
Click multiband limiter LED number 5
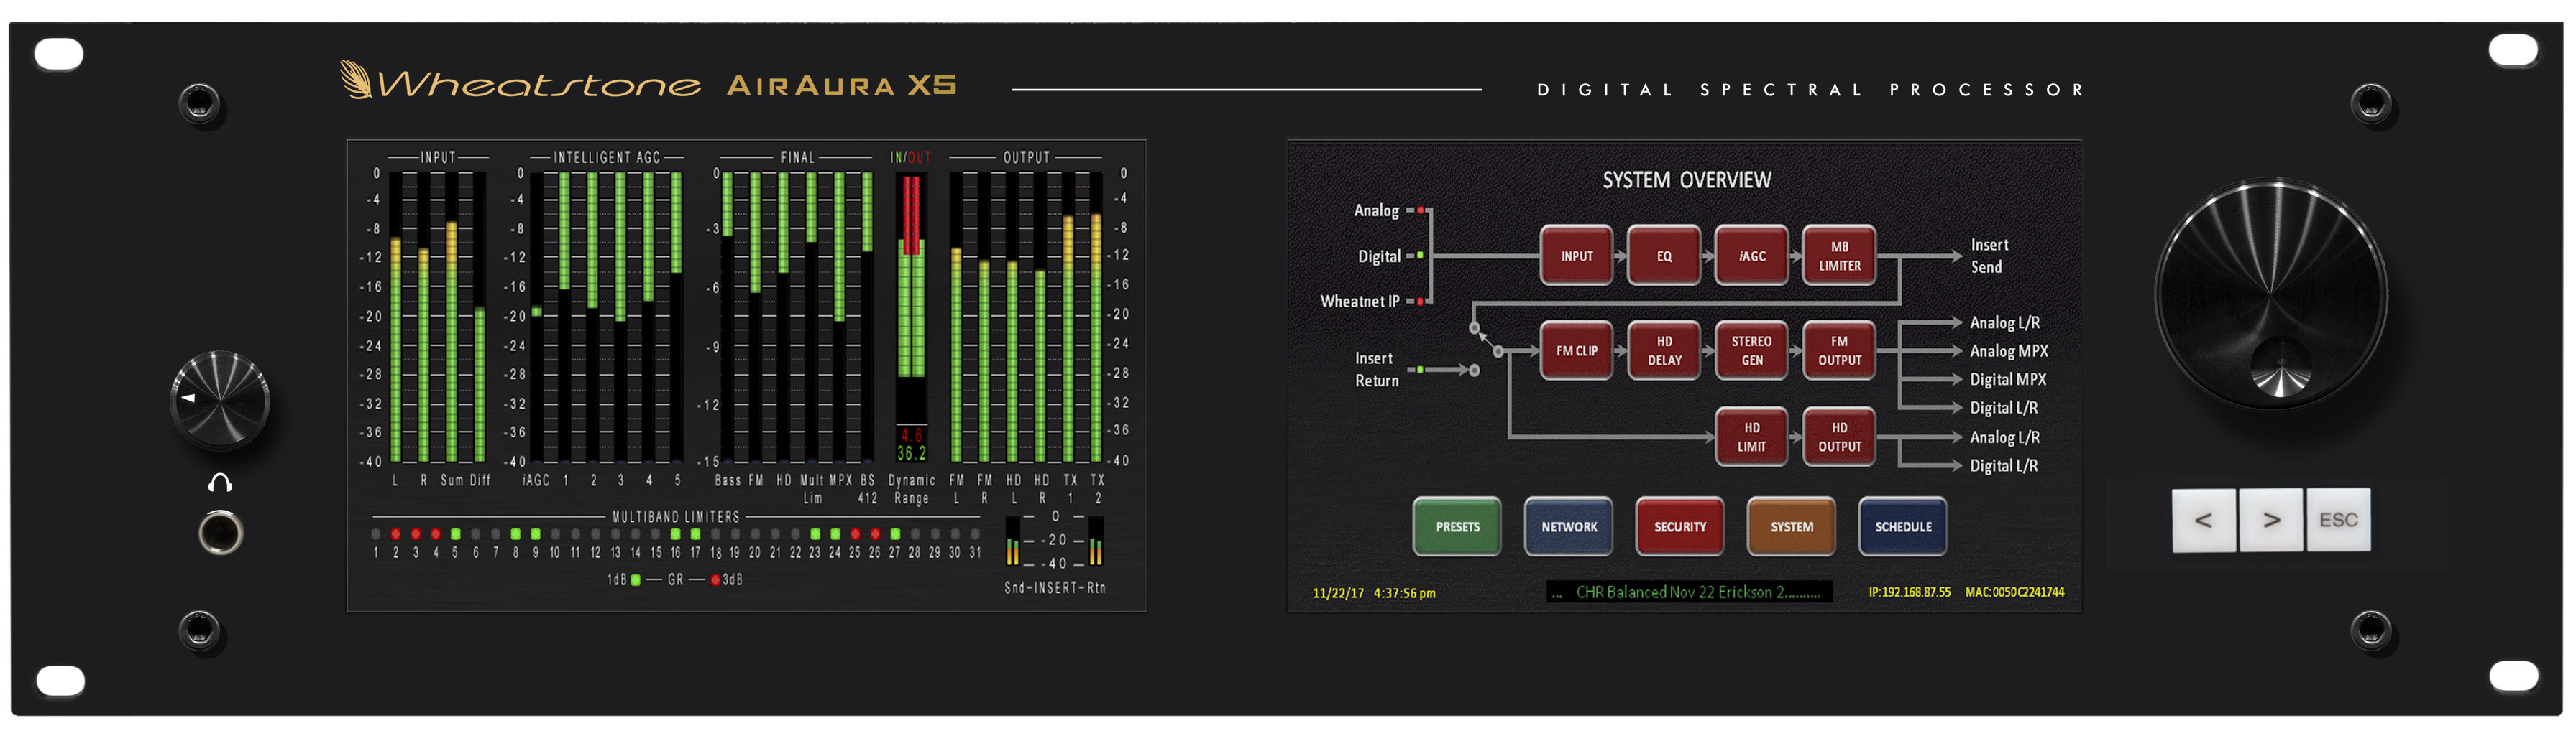455,534
